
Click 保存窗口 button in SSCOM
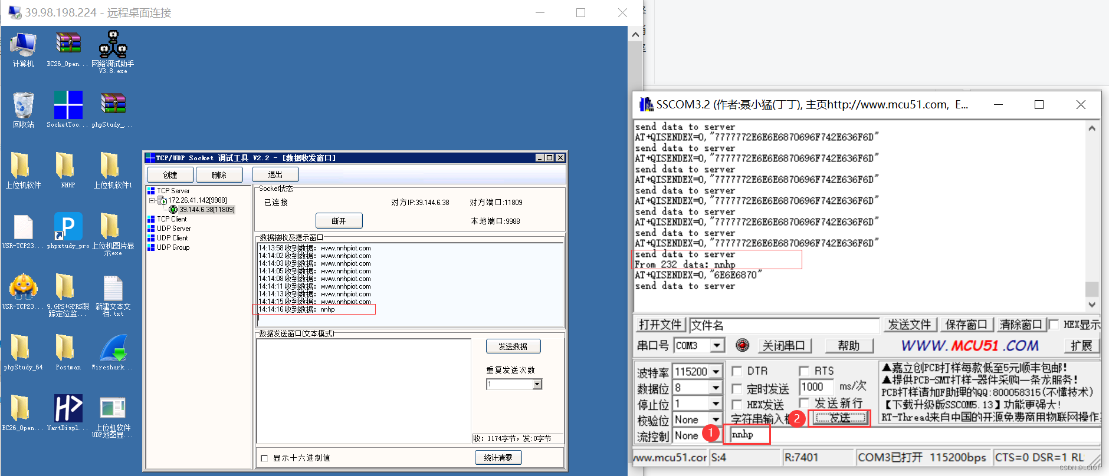(966, 325)
